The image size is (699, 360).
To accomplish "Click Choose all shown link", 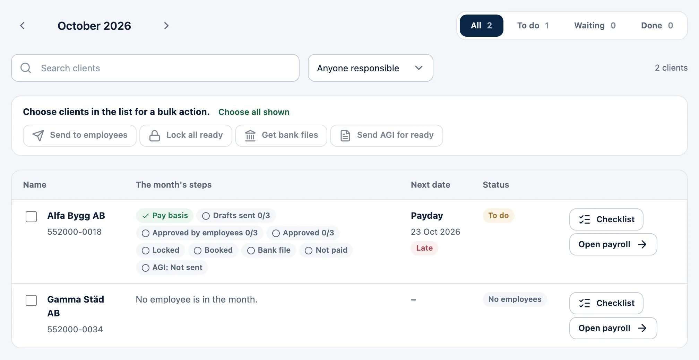I will [254, 112].
